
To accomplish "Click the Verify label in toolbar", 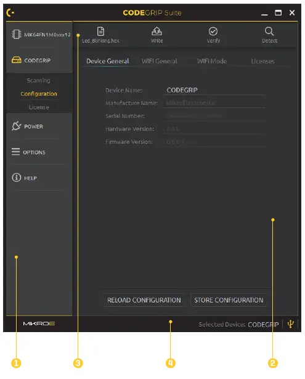I will [x=213, y=41].
